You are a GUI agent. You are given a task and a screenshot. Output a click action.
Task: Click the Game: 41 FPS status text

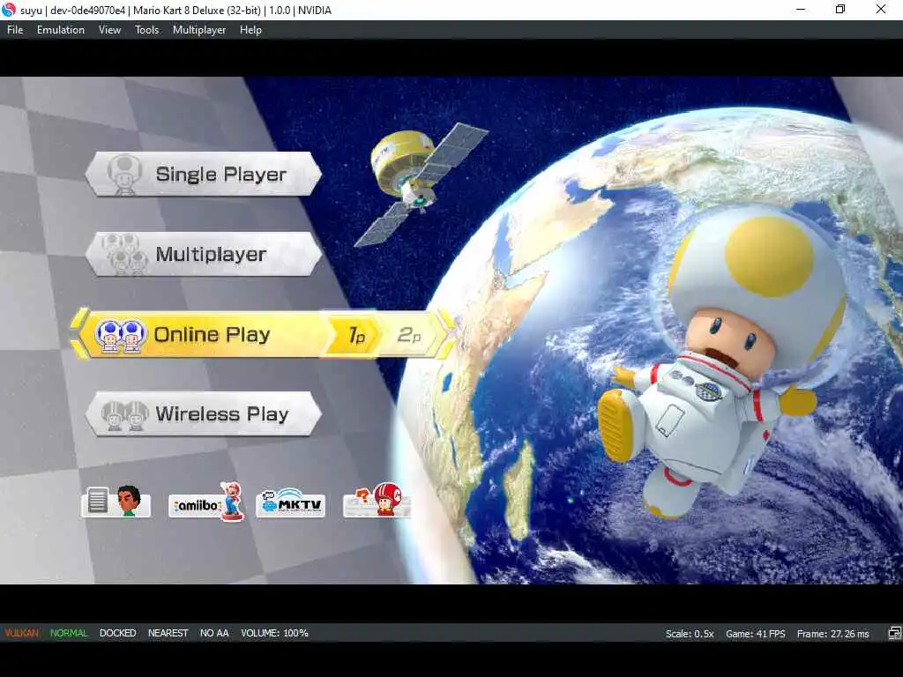[755, 634]
